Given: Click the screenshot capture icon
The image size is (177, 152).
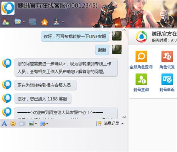Looking at the screenshot, I should [x=42, y=124].
